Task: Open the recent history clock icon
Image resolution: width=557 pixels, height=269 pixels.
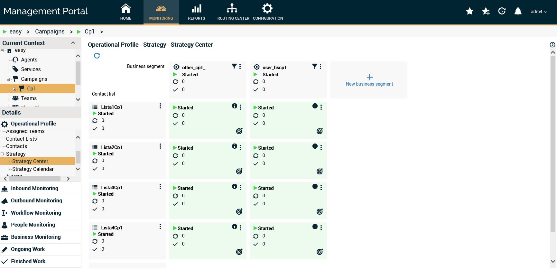Action: 502,12
